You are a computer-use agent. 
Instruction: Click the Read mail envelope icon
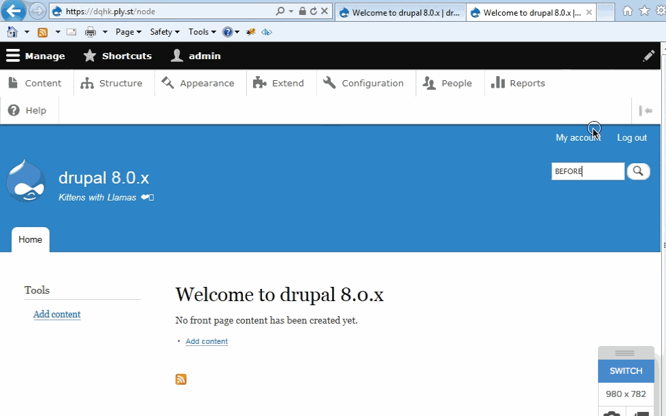pyautogui.click(x=71, y=32)
